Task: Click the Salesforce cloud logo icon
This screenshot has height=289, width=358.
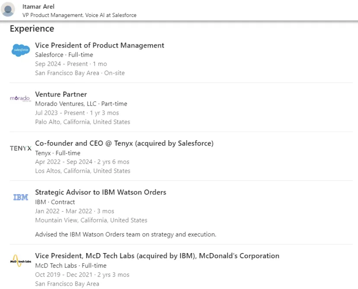Action: 21,50
